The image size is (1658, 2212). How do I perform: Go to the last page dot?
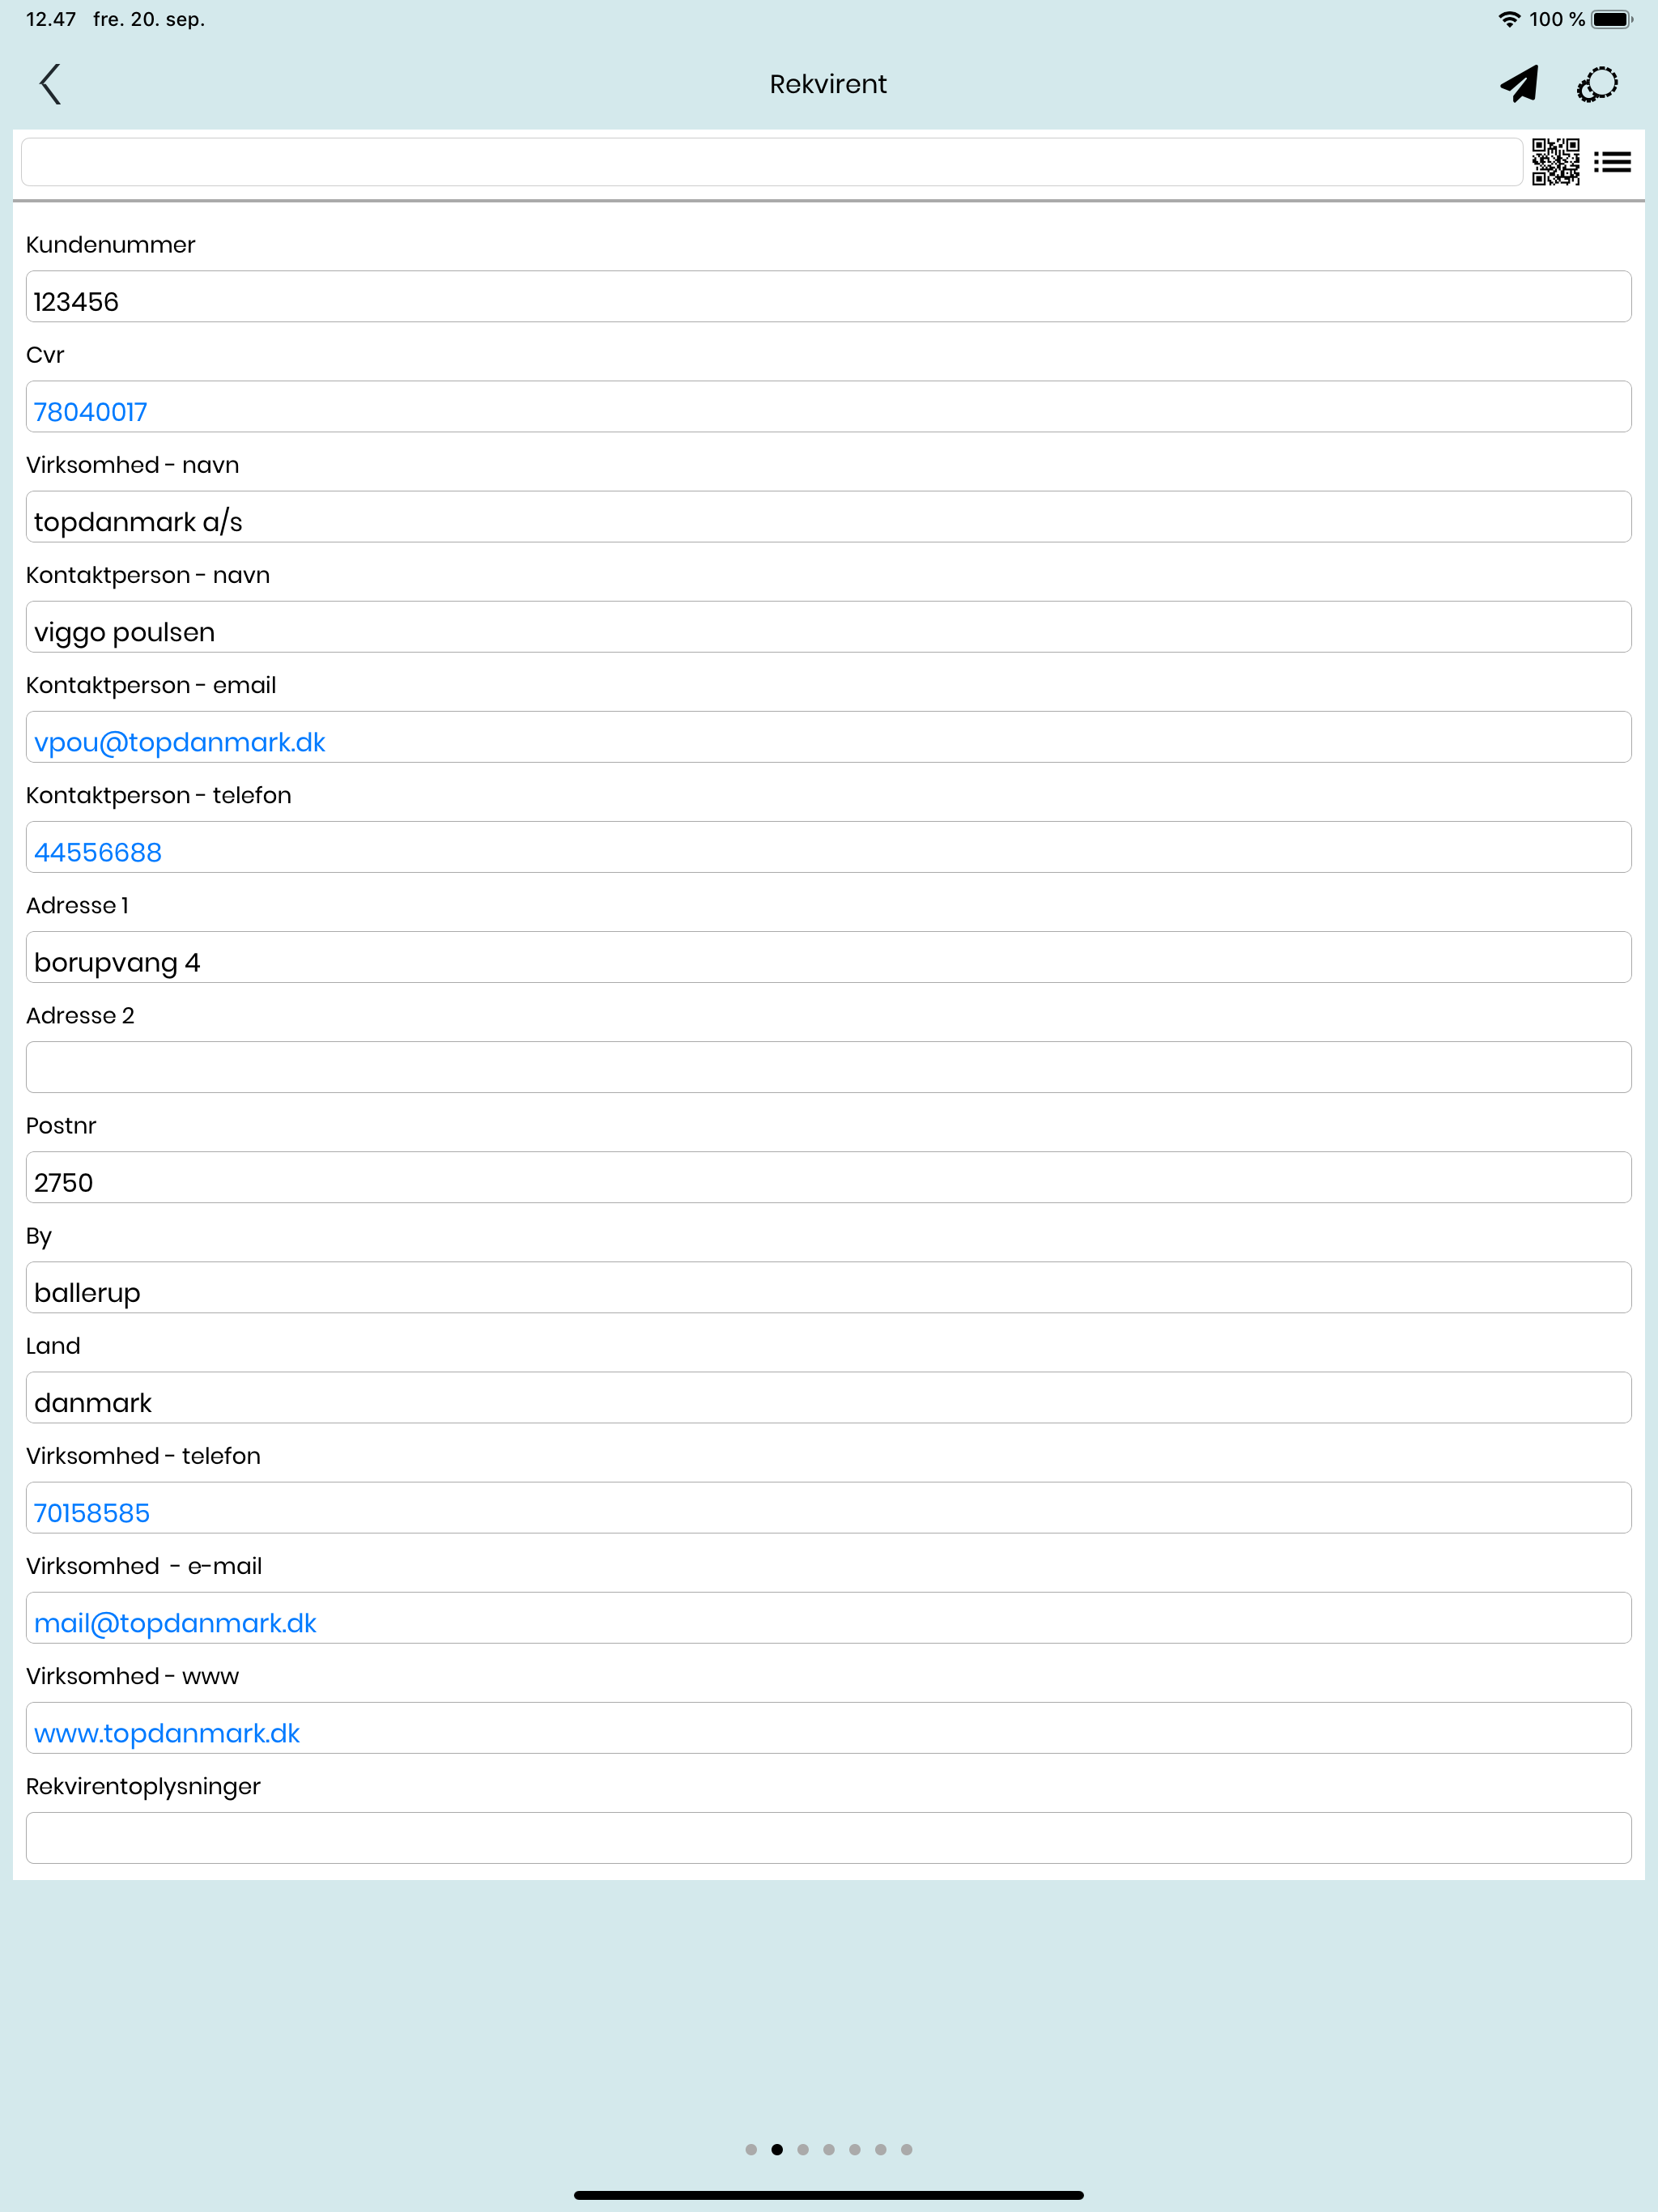907,2149
